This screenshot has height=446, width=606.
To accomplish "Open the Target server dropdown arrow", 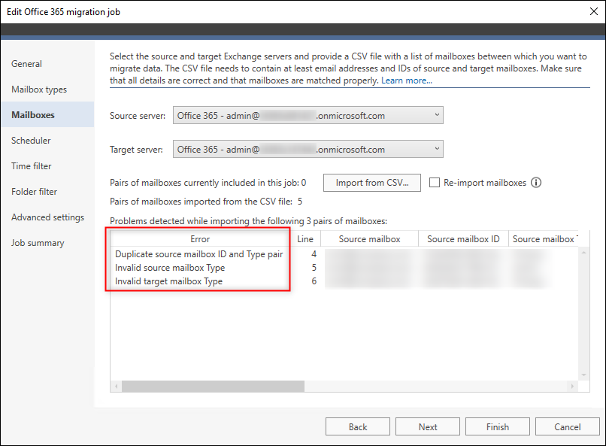I will tap(436, 149).
